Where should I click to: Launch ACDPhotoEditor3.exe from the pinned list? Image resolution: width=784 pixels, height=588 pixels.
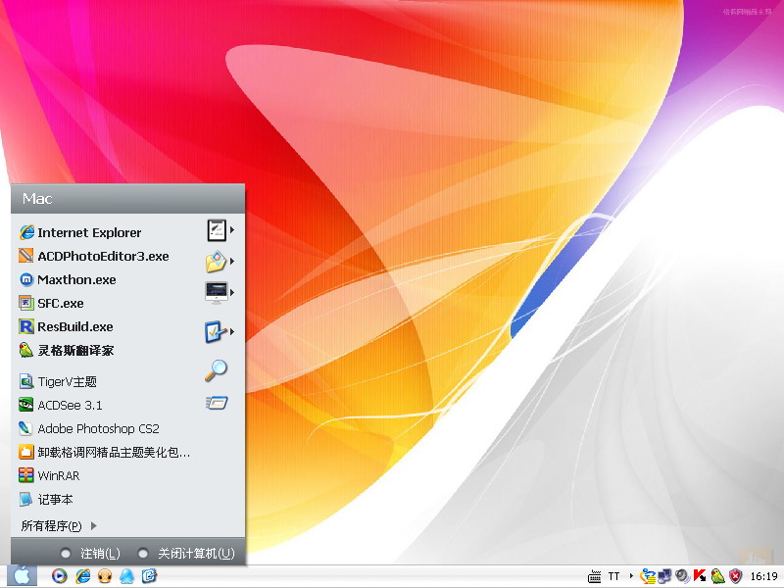tap(94, 256)
